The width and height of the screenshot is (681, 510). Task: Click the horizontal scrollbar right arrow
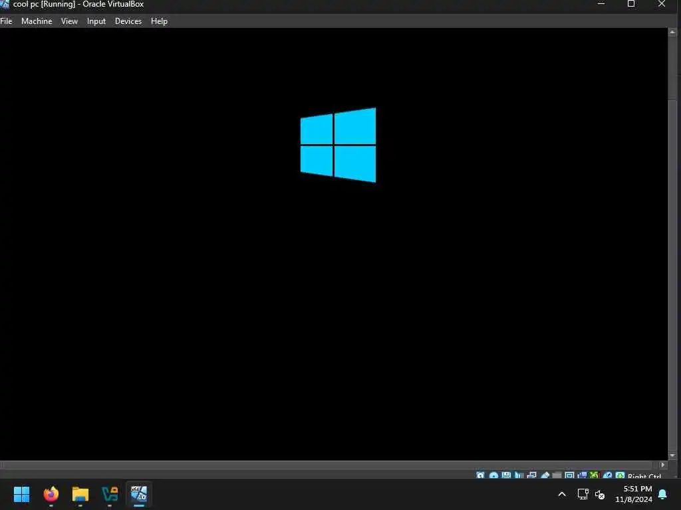(663, 464)
